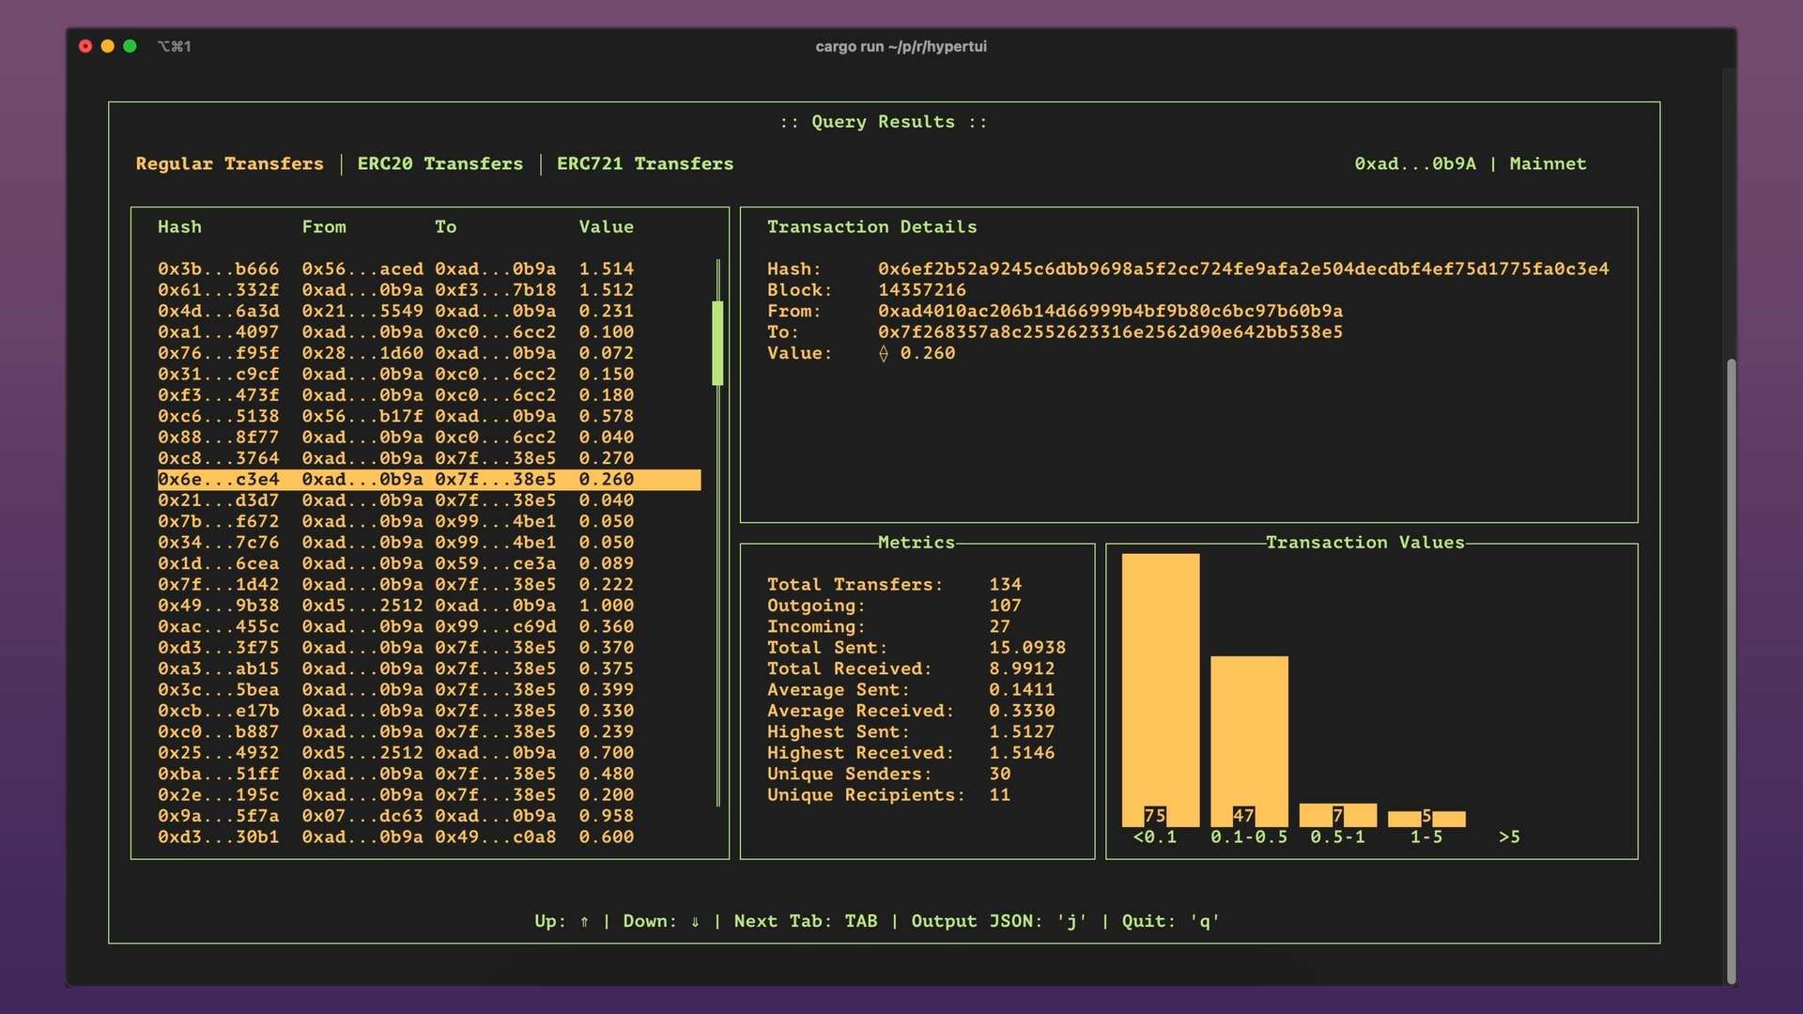Image resolution: width=1803 pixels, height=1014 pixels.
Task: Click the 0.1-0.5 bar in the chart
Action: (x=1249, y=742)
